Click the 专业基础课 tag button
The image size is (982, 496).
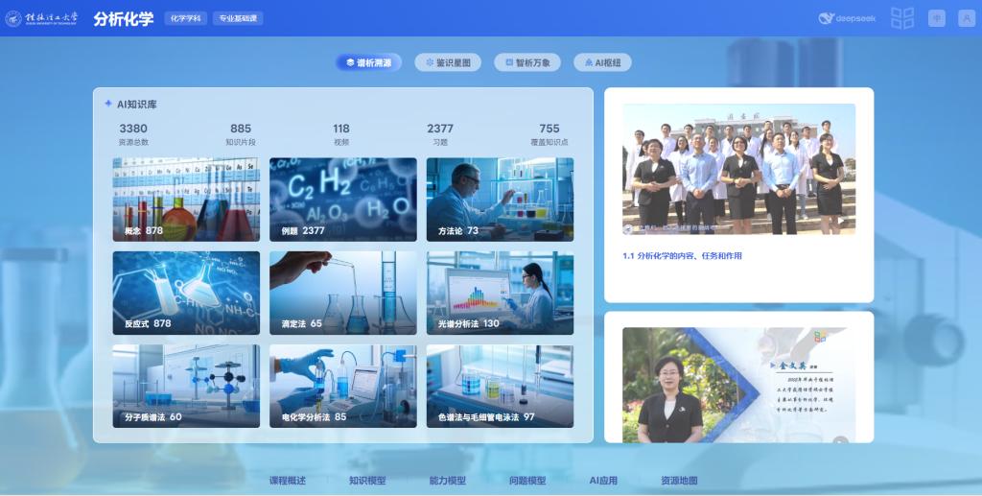click(x=238, y=18)
